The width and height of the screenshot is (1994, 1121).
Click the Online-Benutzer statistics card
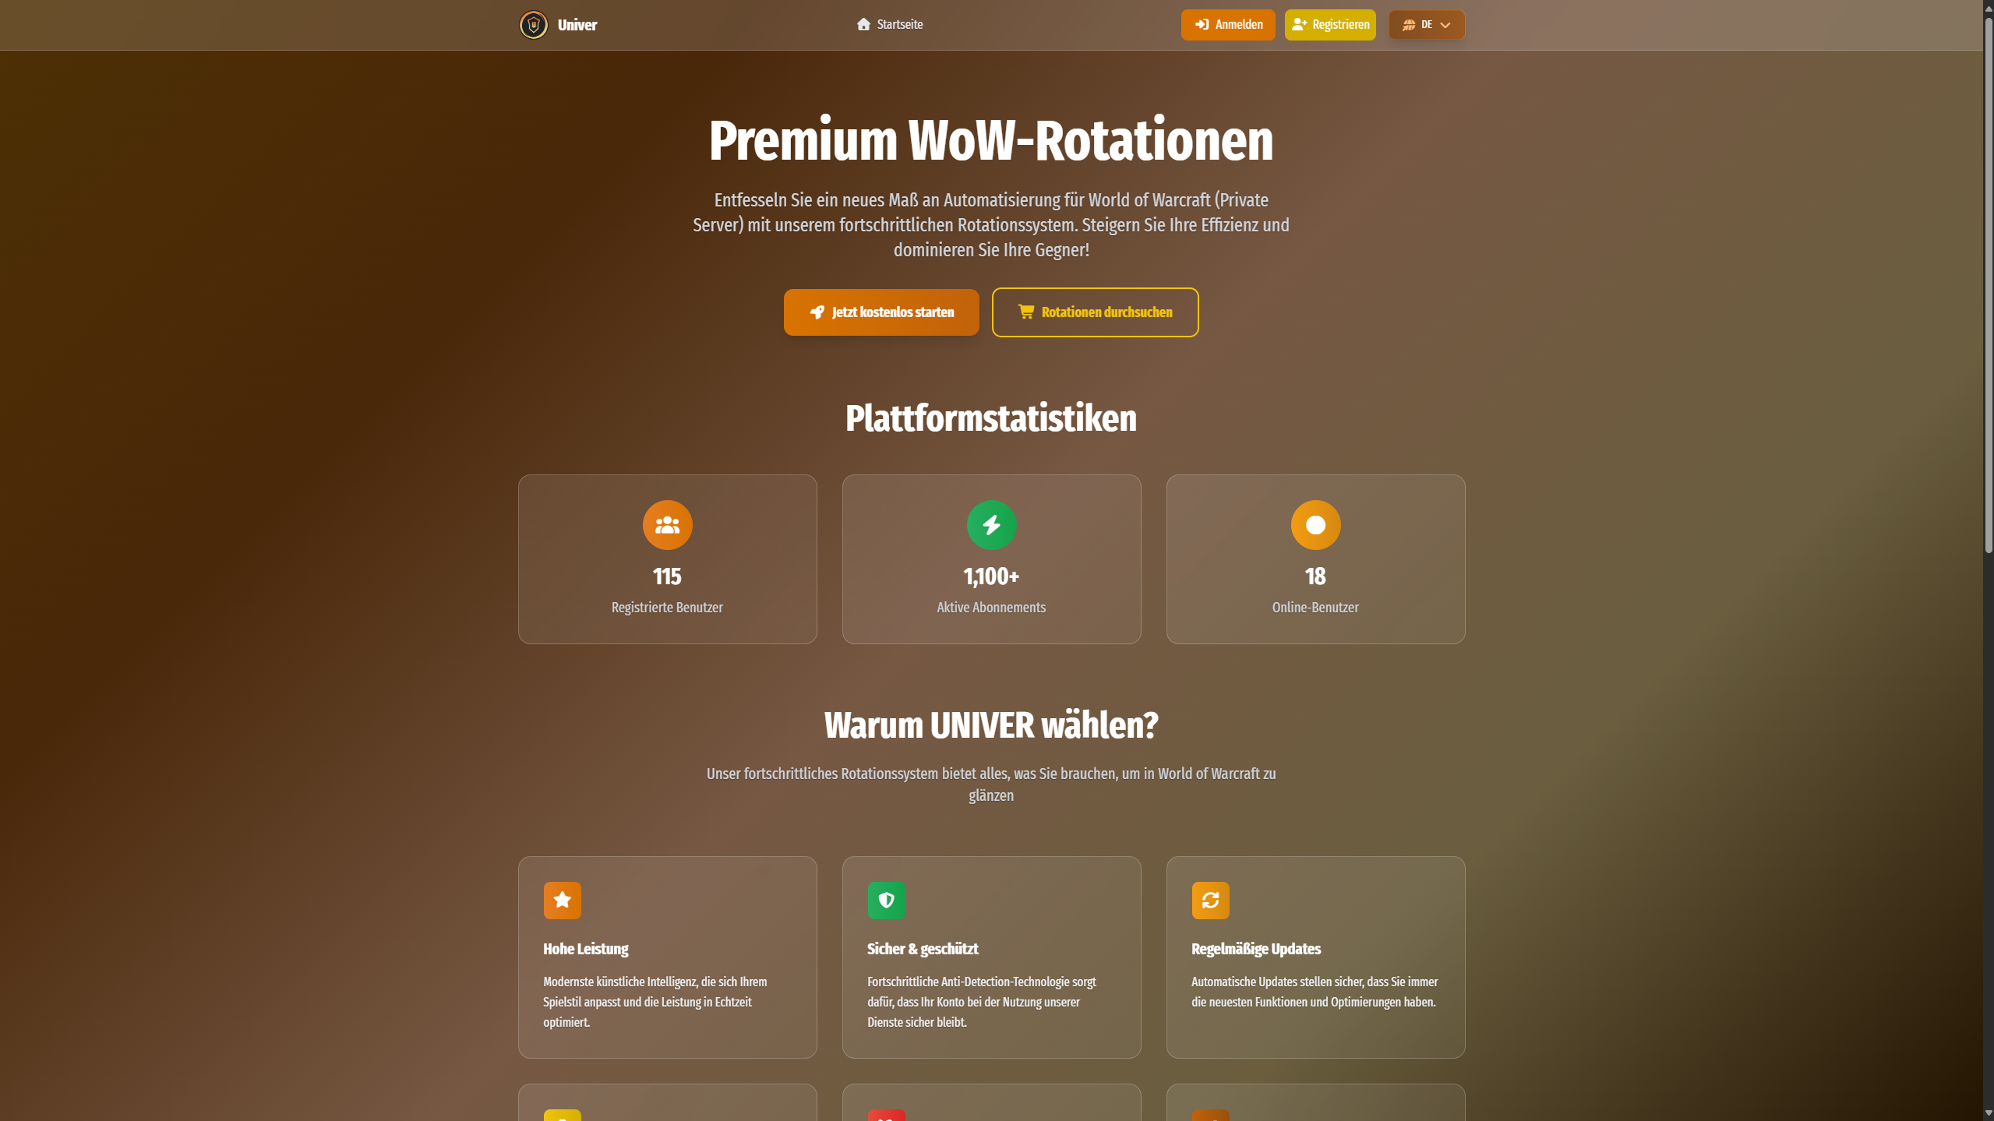(x=1315, y=559)
